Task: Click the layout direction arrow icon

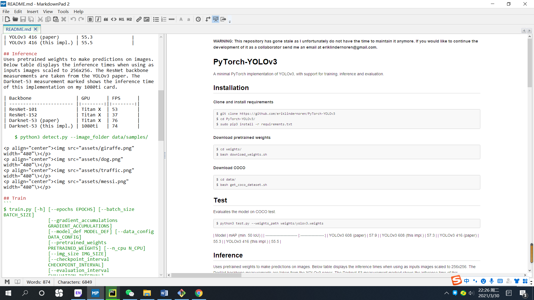Action: pyautogui.click(x=208, y=19)
